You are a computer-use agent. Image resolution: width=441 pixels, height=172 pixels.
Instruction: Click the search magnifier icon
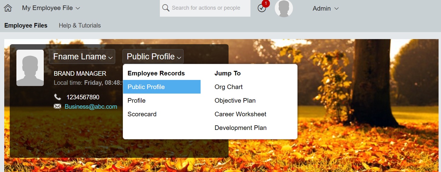[166, 8]
